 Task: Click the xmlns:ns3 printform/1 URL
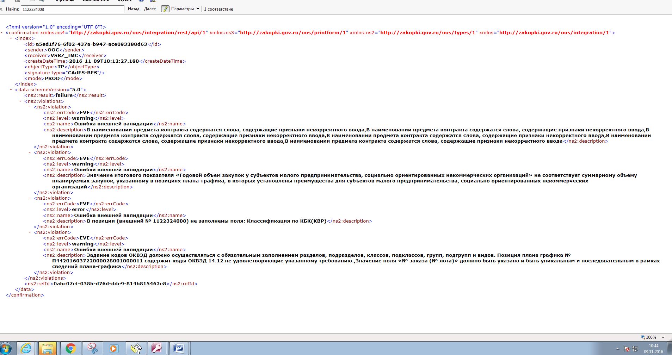pyautogui.click(x=293, y=33)
